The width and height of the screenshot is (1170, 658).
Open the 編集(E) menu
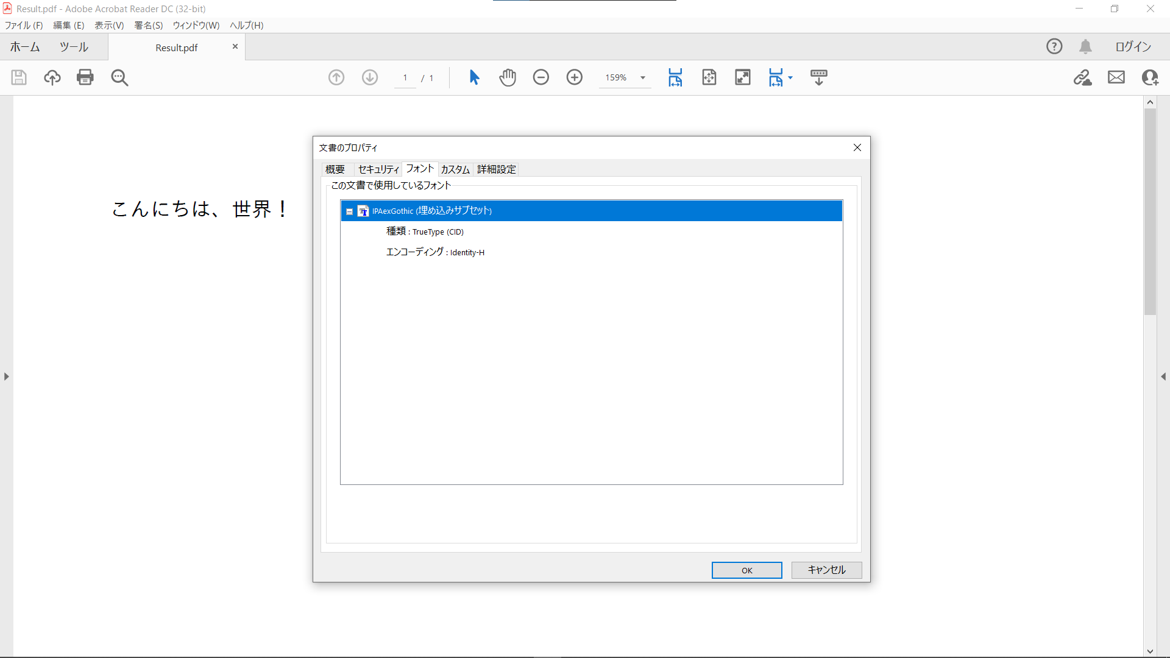pyautogui.click(x=69, y=25)
